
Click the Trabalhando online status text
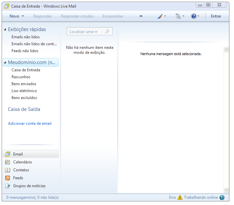[201, 197]
